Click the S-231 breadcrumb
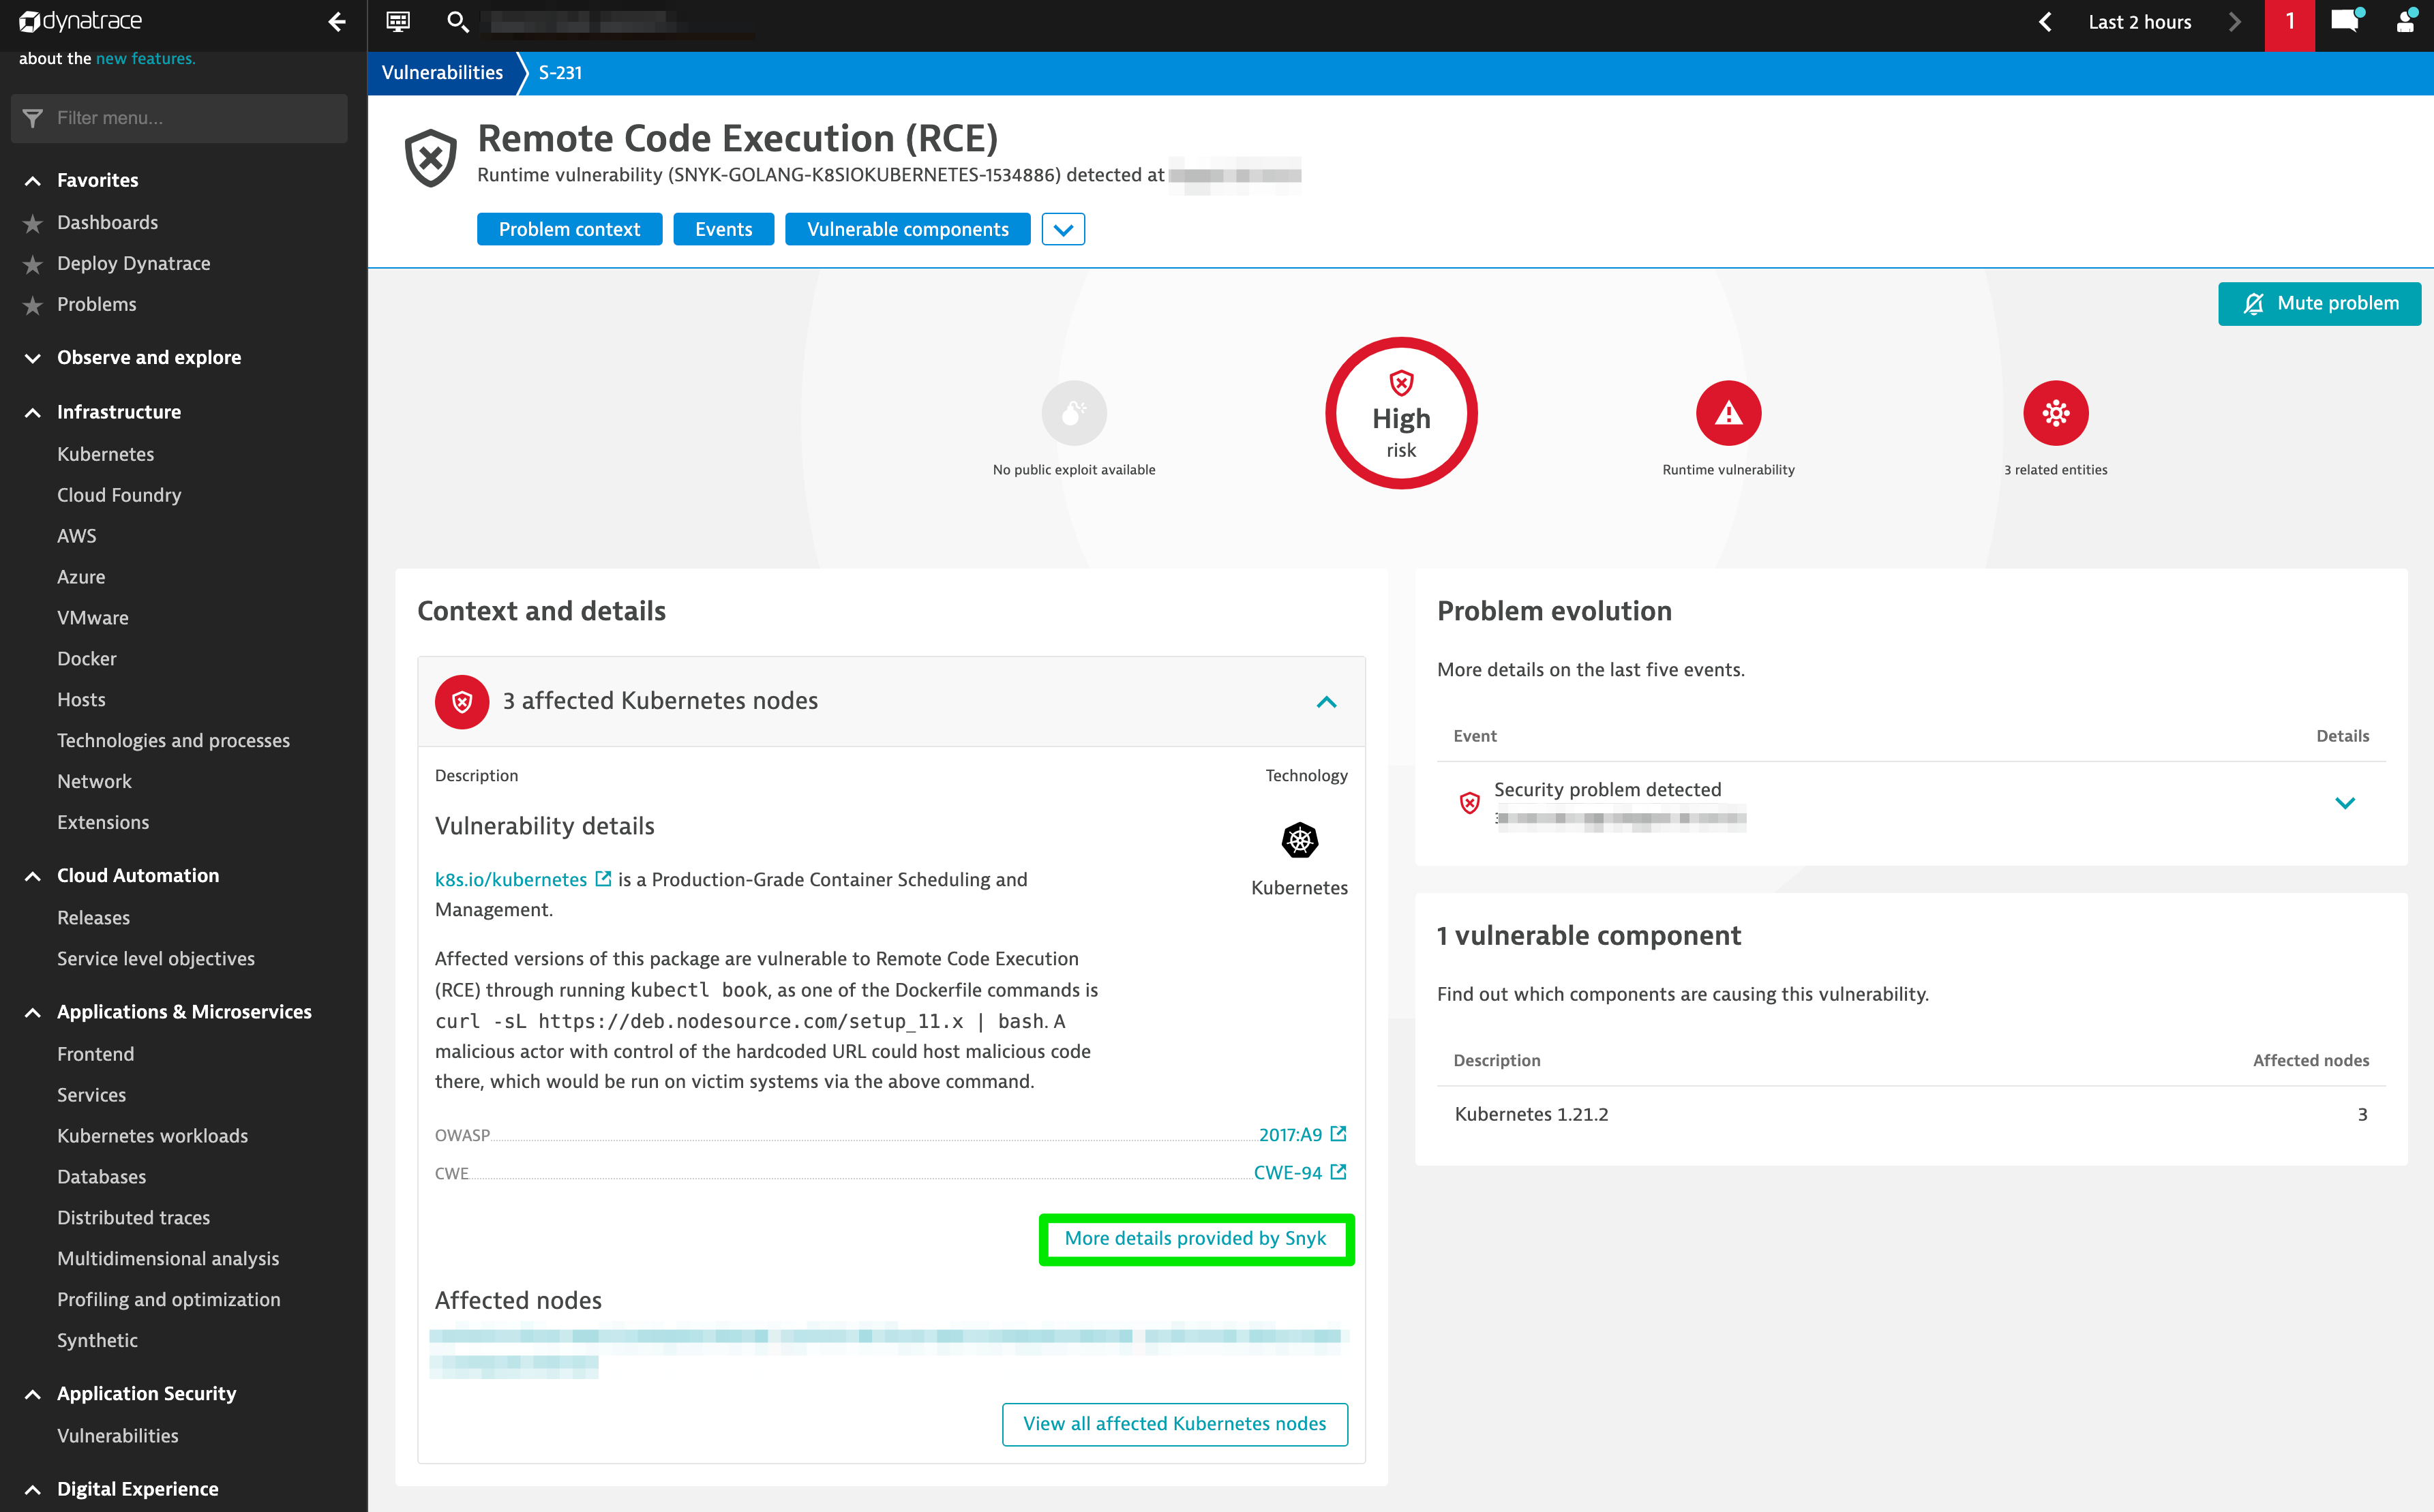Screen dimensions: 2434x1512 click(x=560, y=73)
